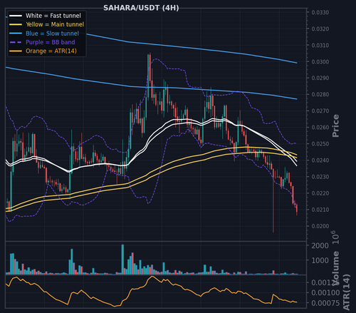This screenshot has width=356, height=313.
Task: Select the 'Orange = ATR(14)' legend label
Action: (51, 51)
